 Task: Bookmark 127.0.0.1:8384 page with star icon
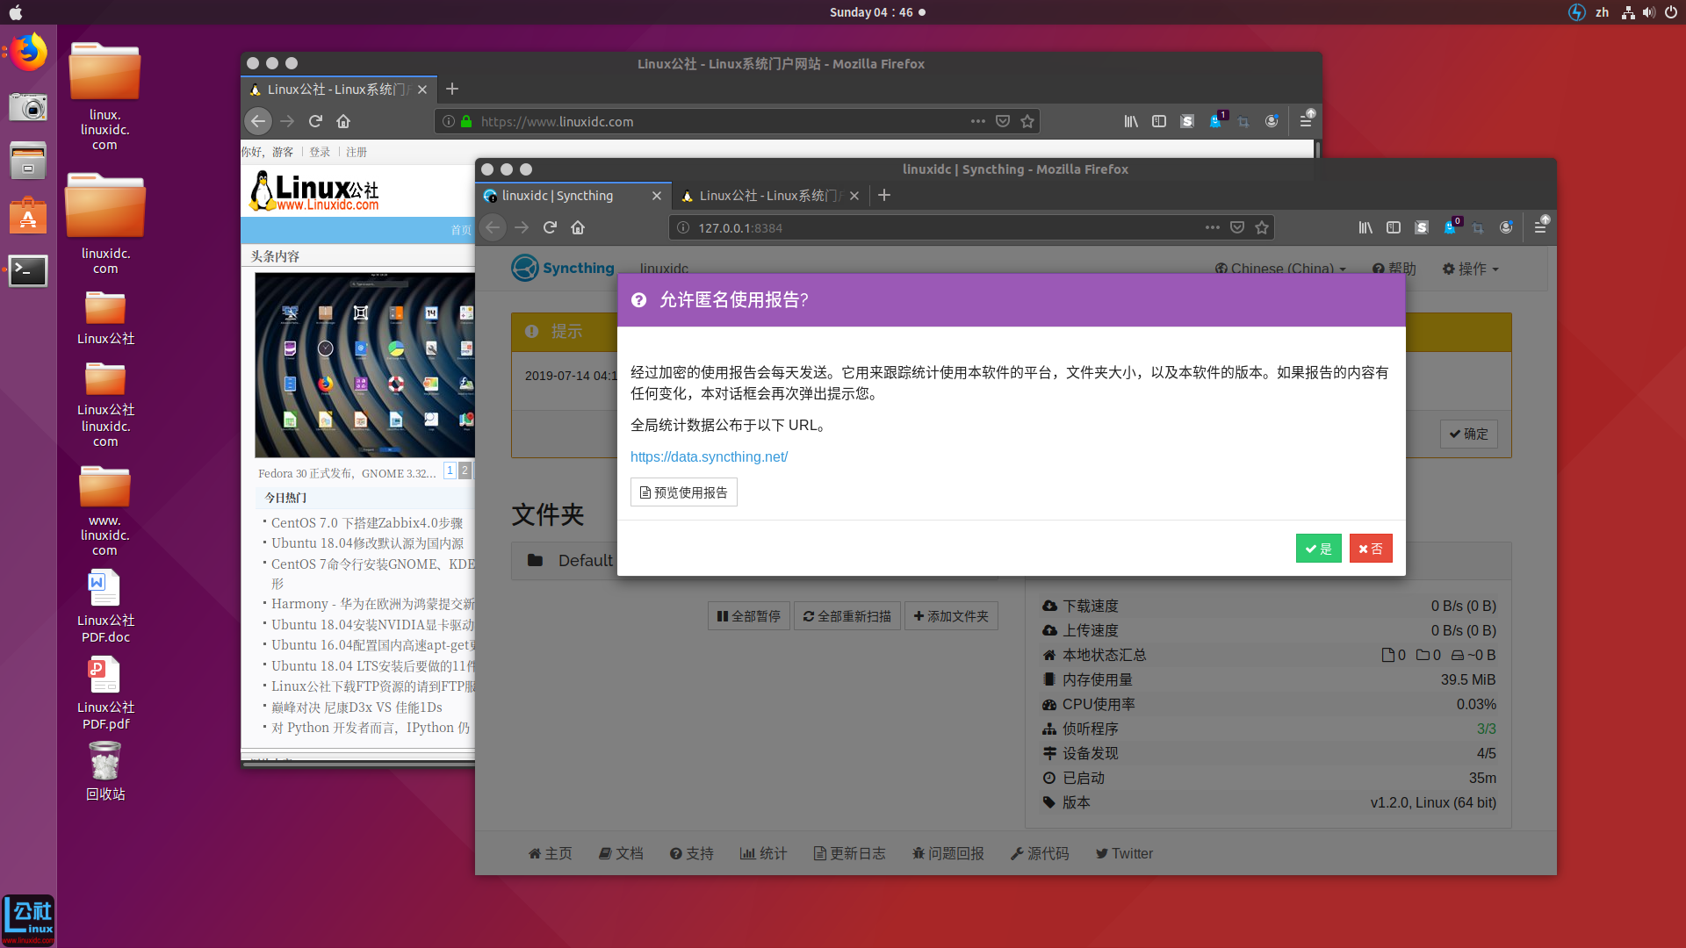[x=1262, y=227]
